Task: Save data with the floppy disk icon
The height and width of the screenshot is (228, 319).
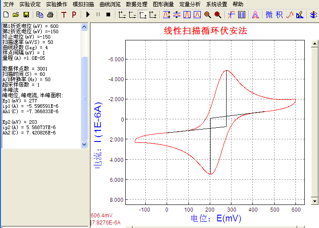Action: tap(24, 15)
